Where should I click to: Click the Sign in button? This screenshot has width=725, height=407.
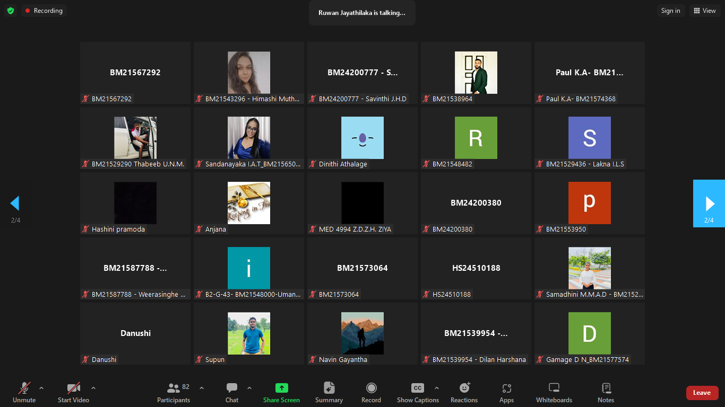tap(670, 11)
